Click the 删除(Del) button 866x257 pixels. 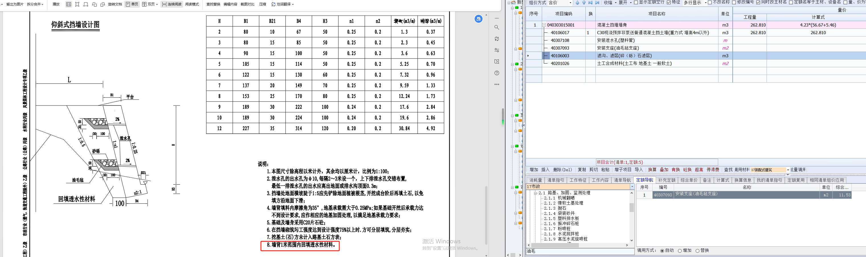click(562, 170)
